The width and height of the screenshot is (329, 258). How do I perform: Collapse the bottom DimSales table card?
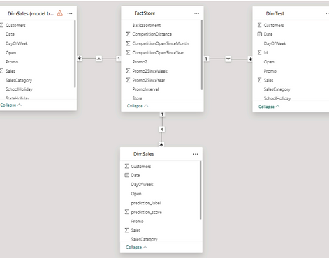[x=136, y=247]
